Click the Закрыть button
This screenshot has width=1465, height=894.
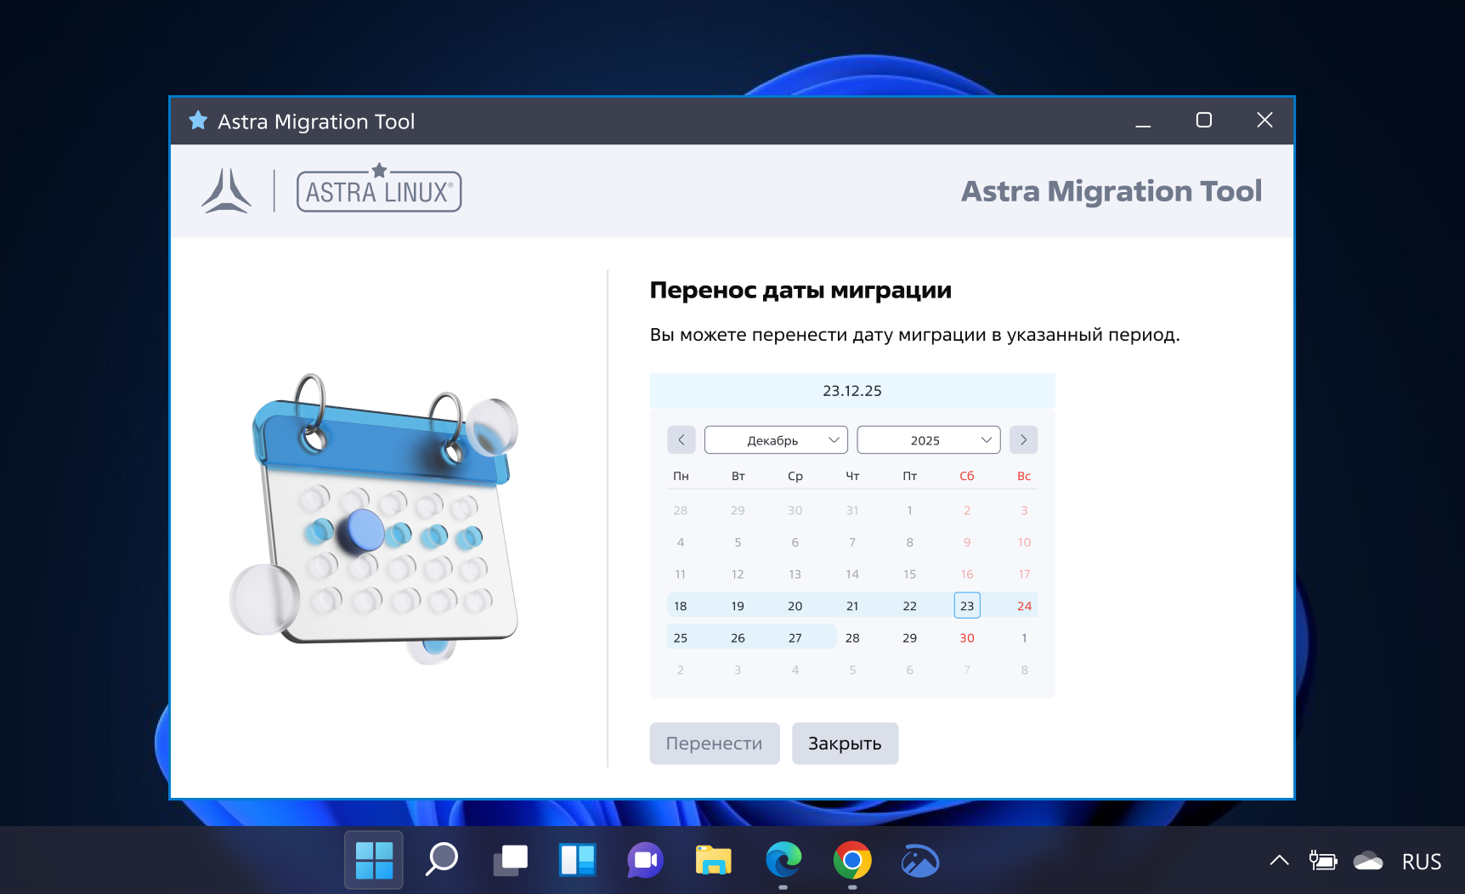pos(845,744)
